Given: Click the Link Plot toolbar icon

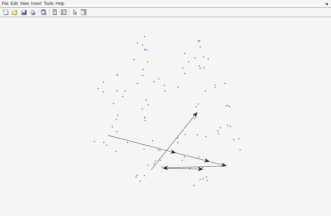Looking at the screenshot, I should click(44, 12).
